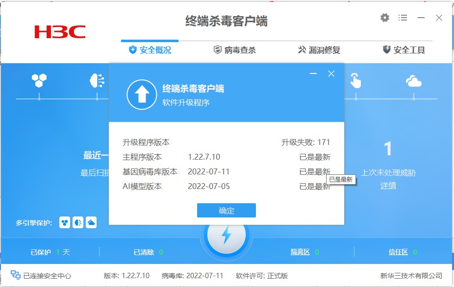
Task: Switch to the 病毒查杀 tab
Action: tap(234, 50)
